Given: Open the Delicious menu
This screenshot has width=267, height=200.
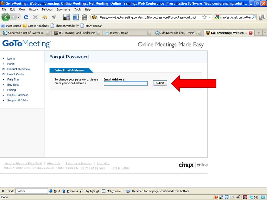Looking at the screenshot, I should click(47, 9).
